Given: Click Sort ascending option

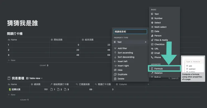Looking at the screenshot, I should point(130,53).
